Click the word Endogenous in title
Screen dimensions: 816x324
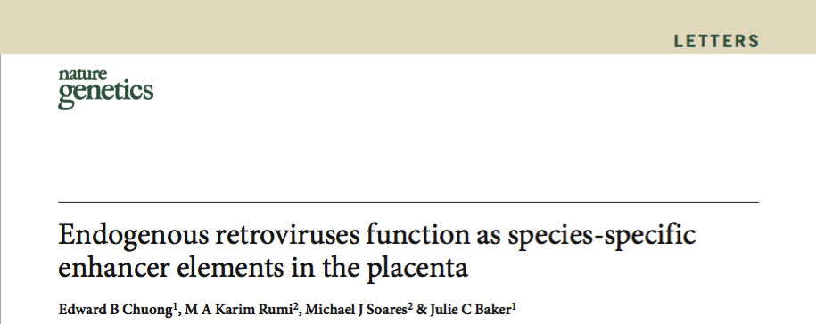click(133, 236)
